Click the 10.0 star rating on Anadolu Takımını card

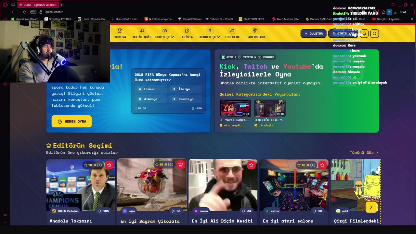tap(93, 165)
